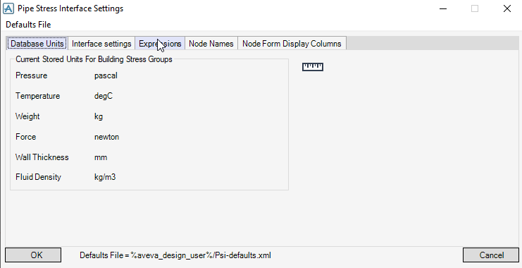Confirm settings with the OK button
Image resolution: width=522 pixels, height=268 pixels.
(33, 255)
